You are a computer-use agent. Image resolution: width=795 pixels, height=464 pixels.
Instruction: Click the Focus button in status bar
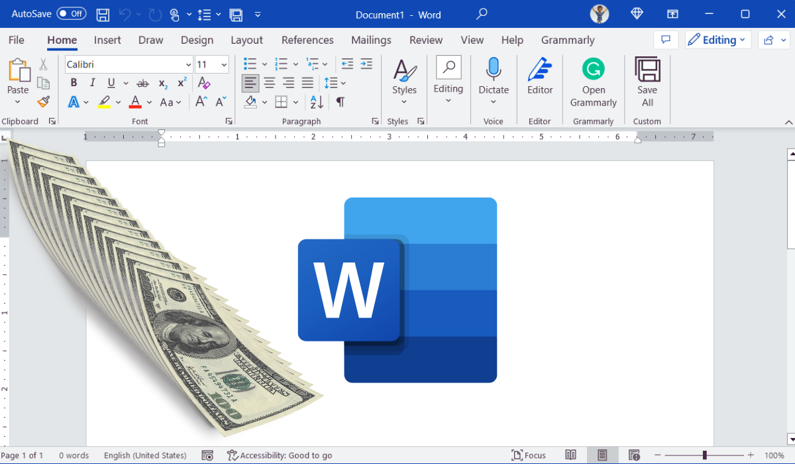click(x=528, y=455)
